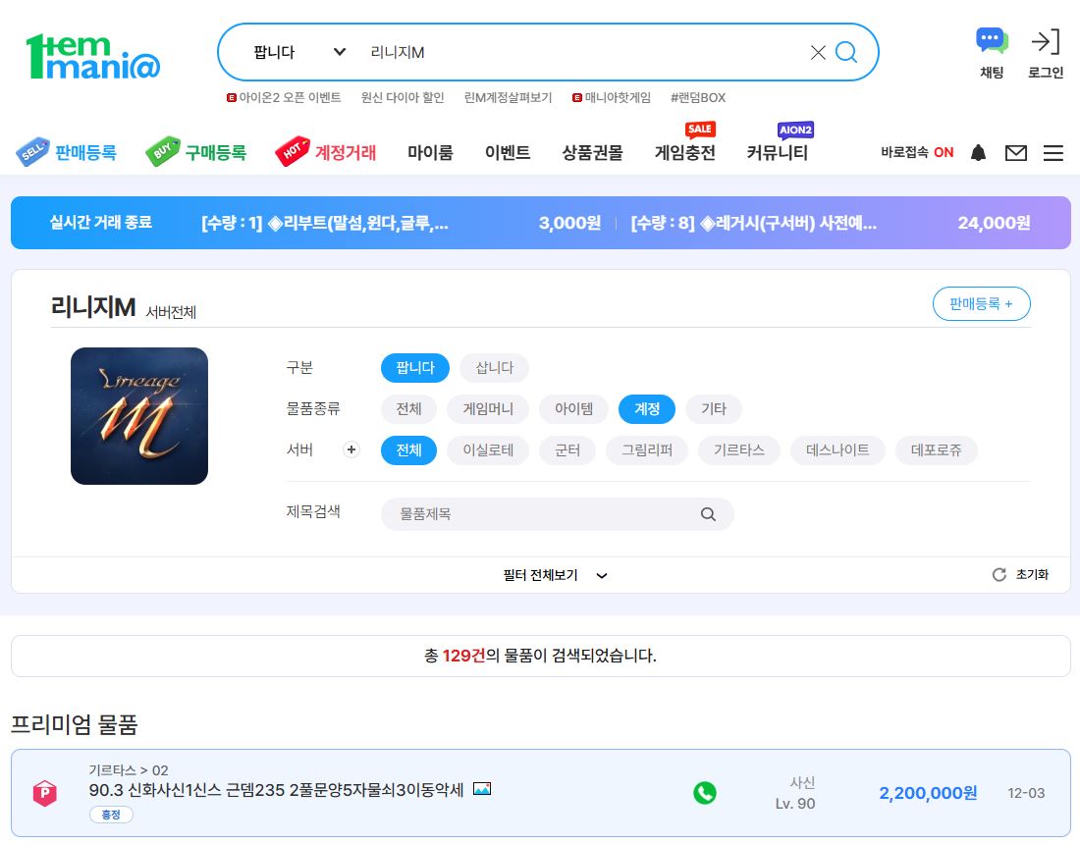1080x844 pixels.
Task: Open 이벤트 menu item
Action: (508, 152)
